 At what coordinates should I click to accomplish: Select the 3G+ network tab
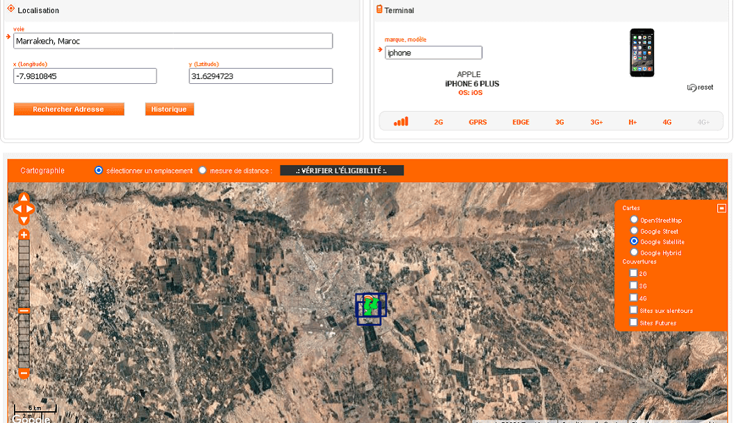coord(596,122)
